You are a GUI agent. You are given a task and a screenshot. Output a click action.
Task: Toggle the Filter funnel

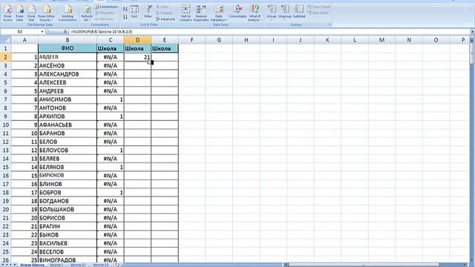pos(148,12)
